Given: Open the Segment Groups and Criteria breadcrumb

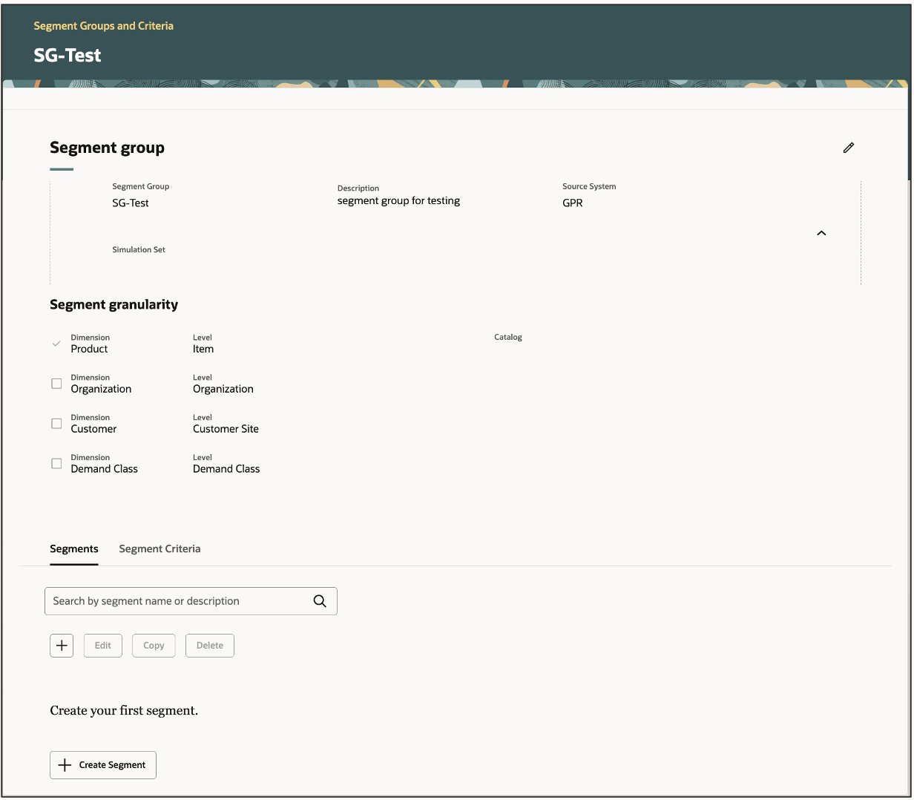Looking at the screenshot, I should pyautogui.click(x=103, y=25).
